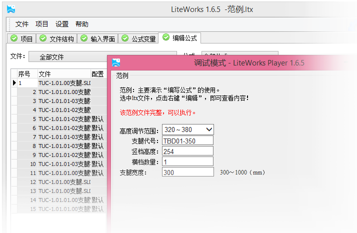Click the 300~1000 (mm) range hint
Screen dimensions: 357x233
coord(242,172)
